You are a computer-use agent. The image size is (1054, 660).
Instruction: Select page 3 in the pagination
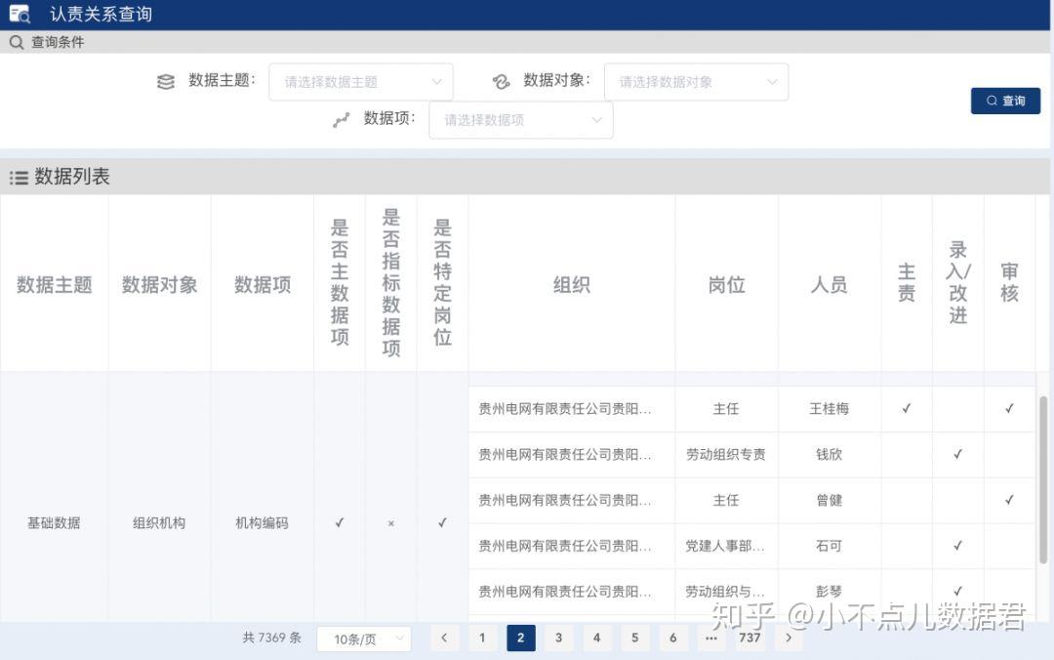click(x=558, y=638)
